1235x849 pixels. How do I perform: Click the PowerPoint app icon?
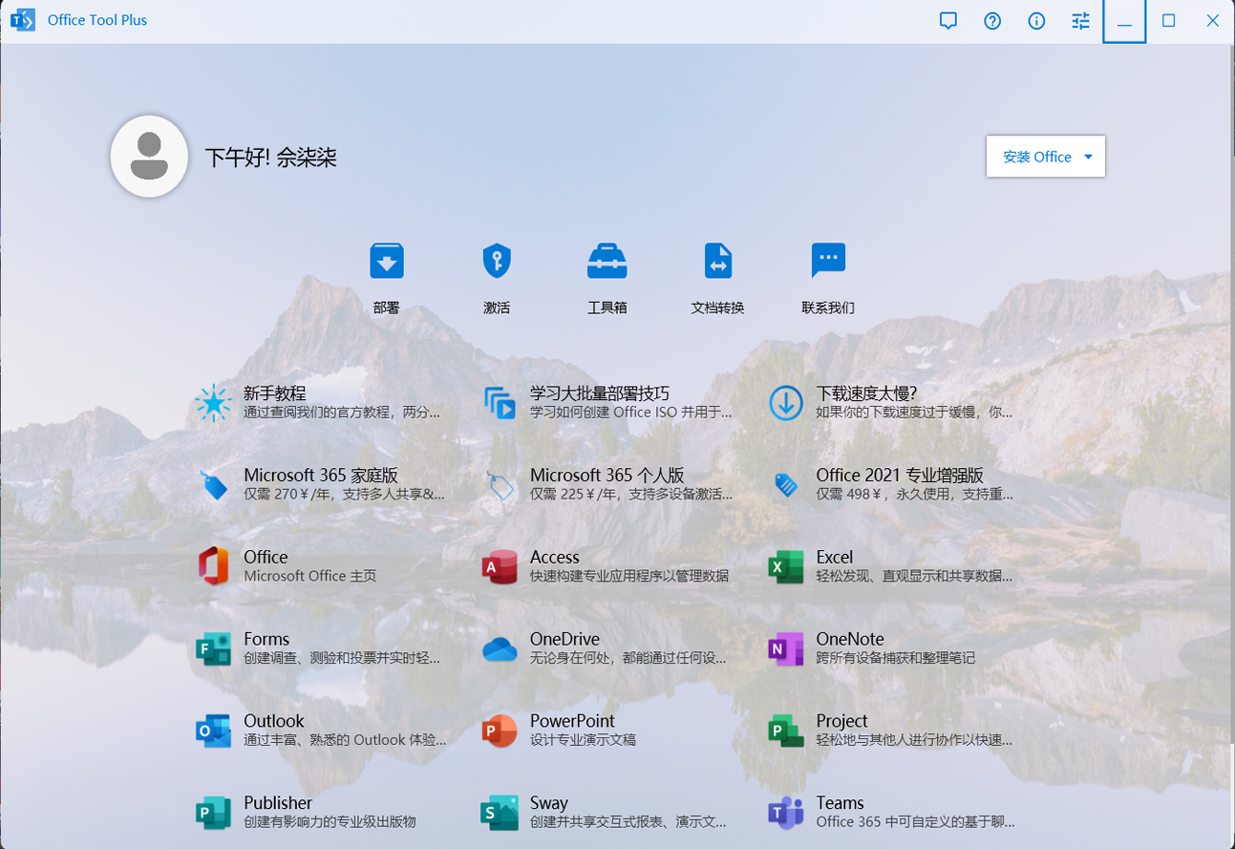click(x=500, y=731)
